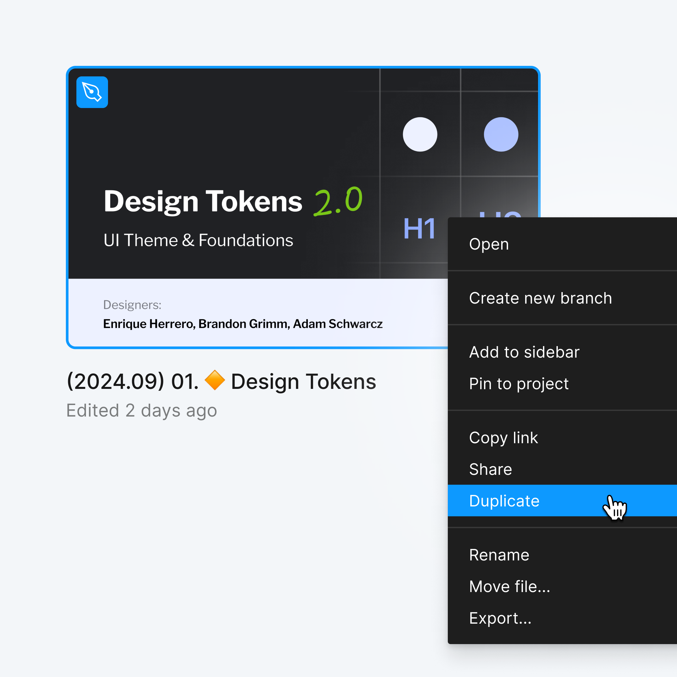Duplicate the Design Tokens file
The width and height of the screenshot is (677, 677).
pyautogui.click(x=504, y=501)
